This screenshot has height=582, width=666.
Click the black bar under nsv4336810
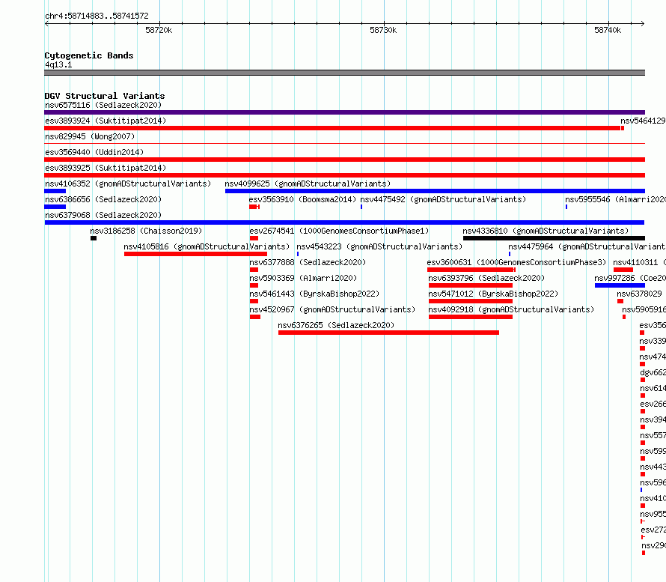(554, 238)
